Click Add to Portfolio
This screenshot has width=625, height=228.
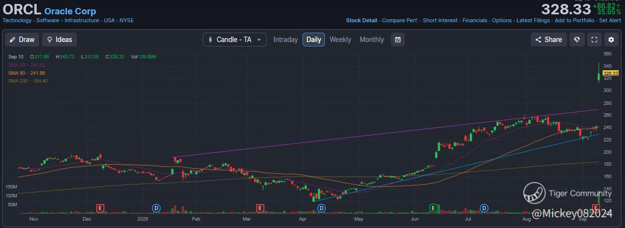pos(574,20)
